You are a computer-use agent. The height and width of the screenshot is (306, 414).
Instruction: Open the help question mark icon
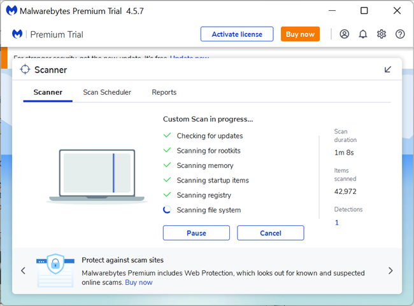pos(400,34)
